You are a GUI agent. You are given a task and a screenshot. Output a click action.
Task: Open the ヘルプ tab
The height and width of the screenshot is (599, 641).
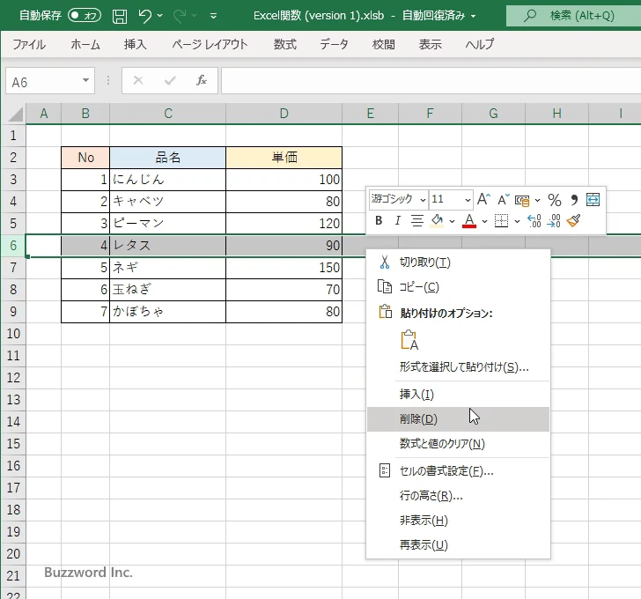pos(480,44)
